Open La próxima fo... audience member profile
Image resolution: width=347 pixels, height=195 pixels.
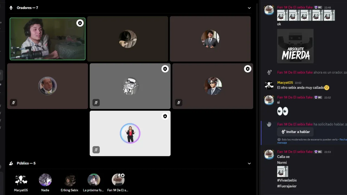[x=94, y=183]
